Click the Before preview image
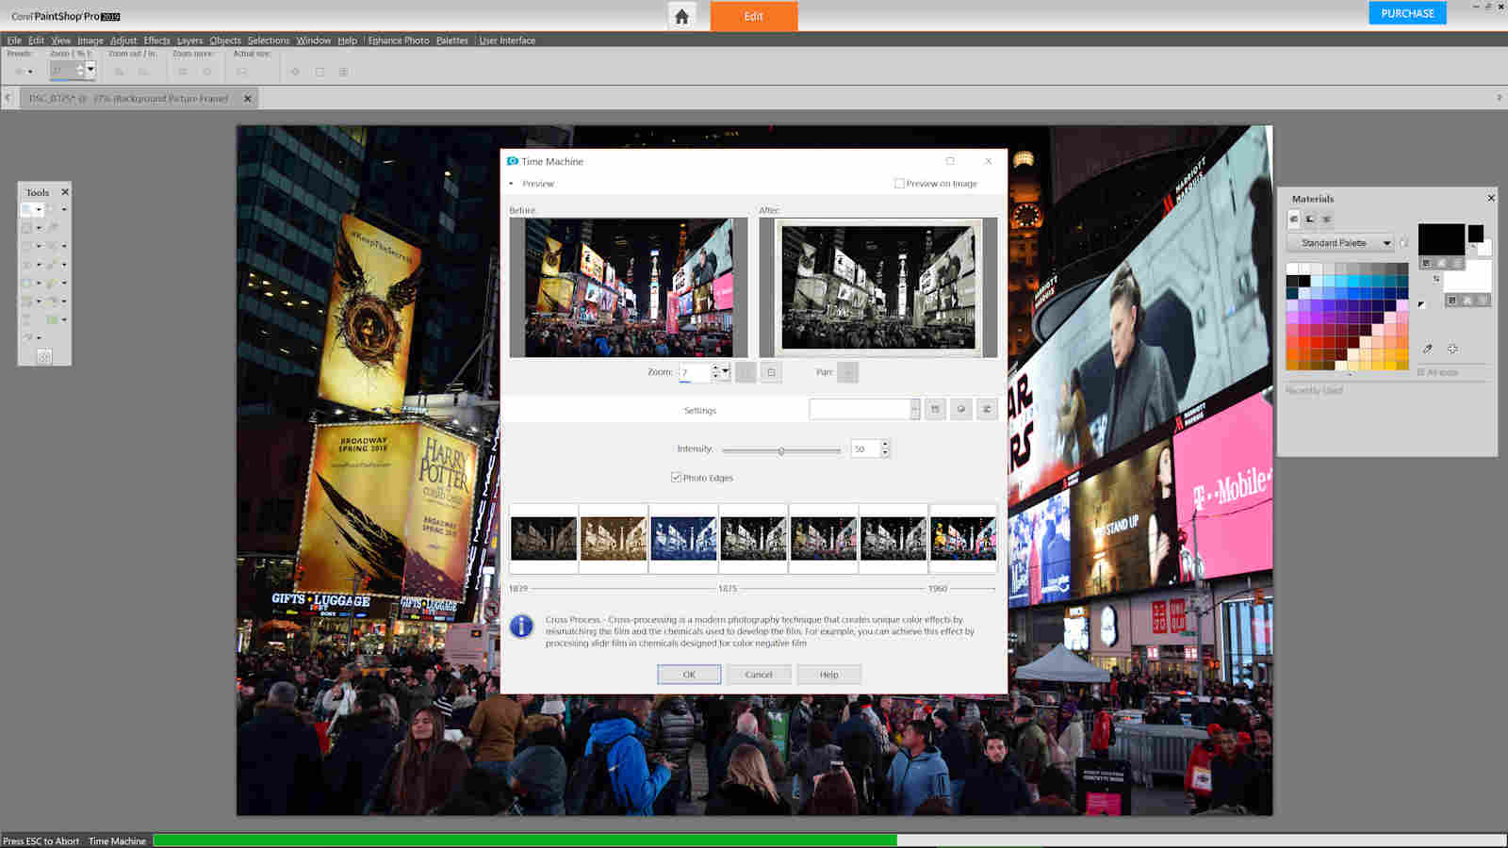The image size is (1508, 848). click(628, 287)
